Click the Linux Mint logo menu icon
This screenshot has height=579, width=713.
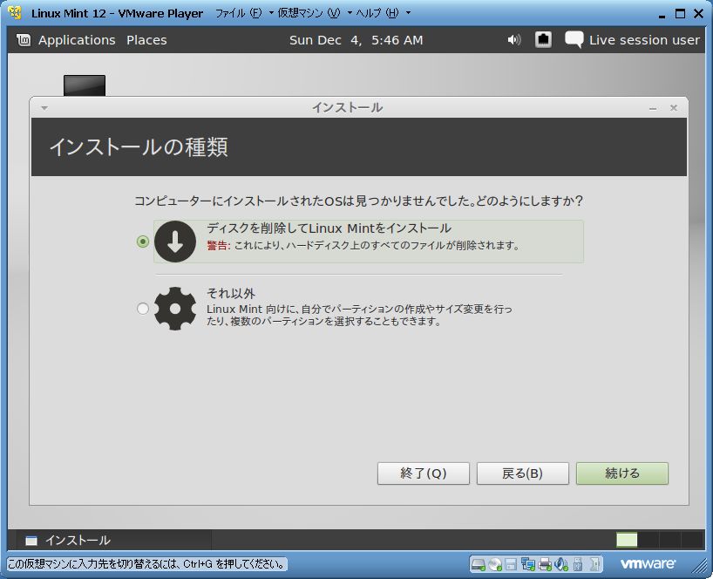(x=24, y=40)
